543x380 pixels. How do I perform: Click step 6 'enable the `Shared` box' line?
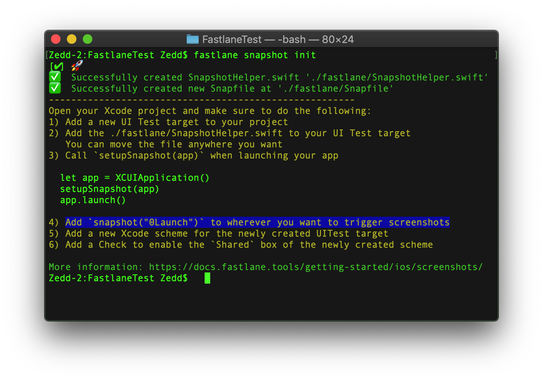241,245
